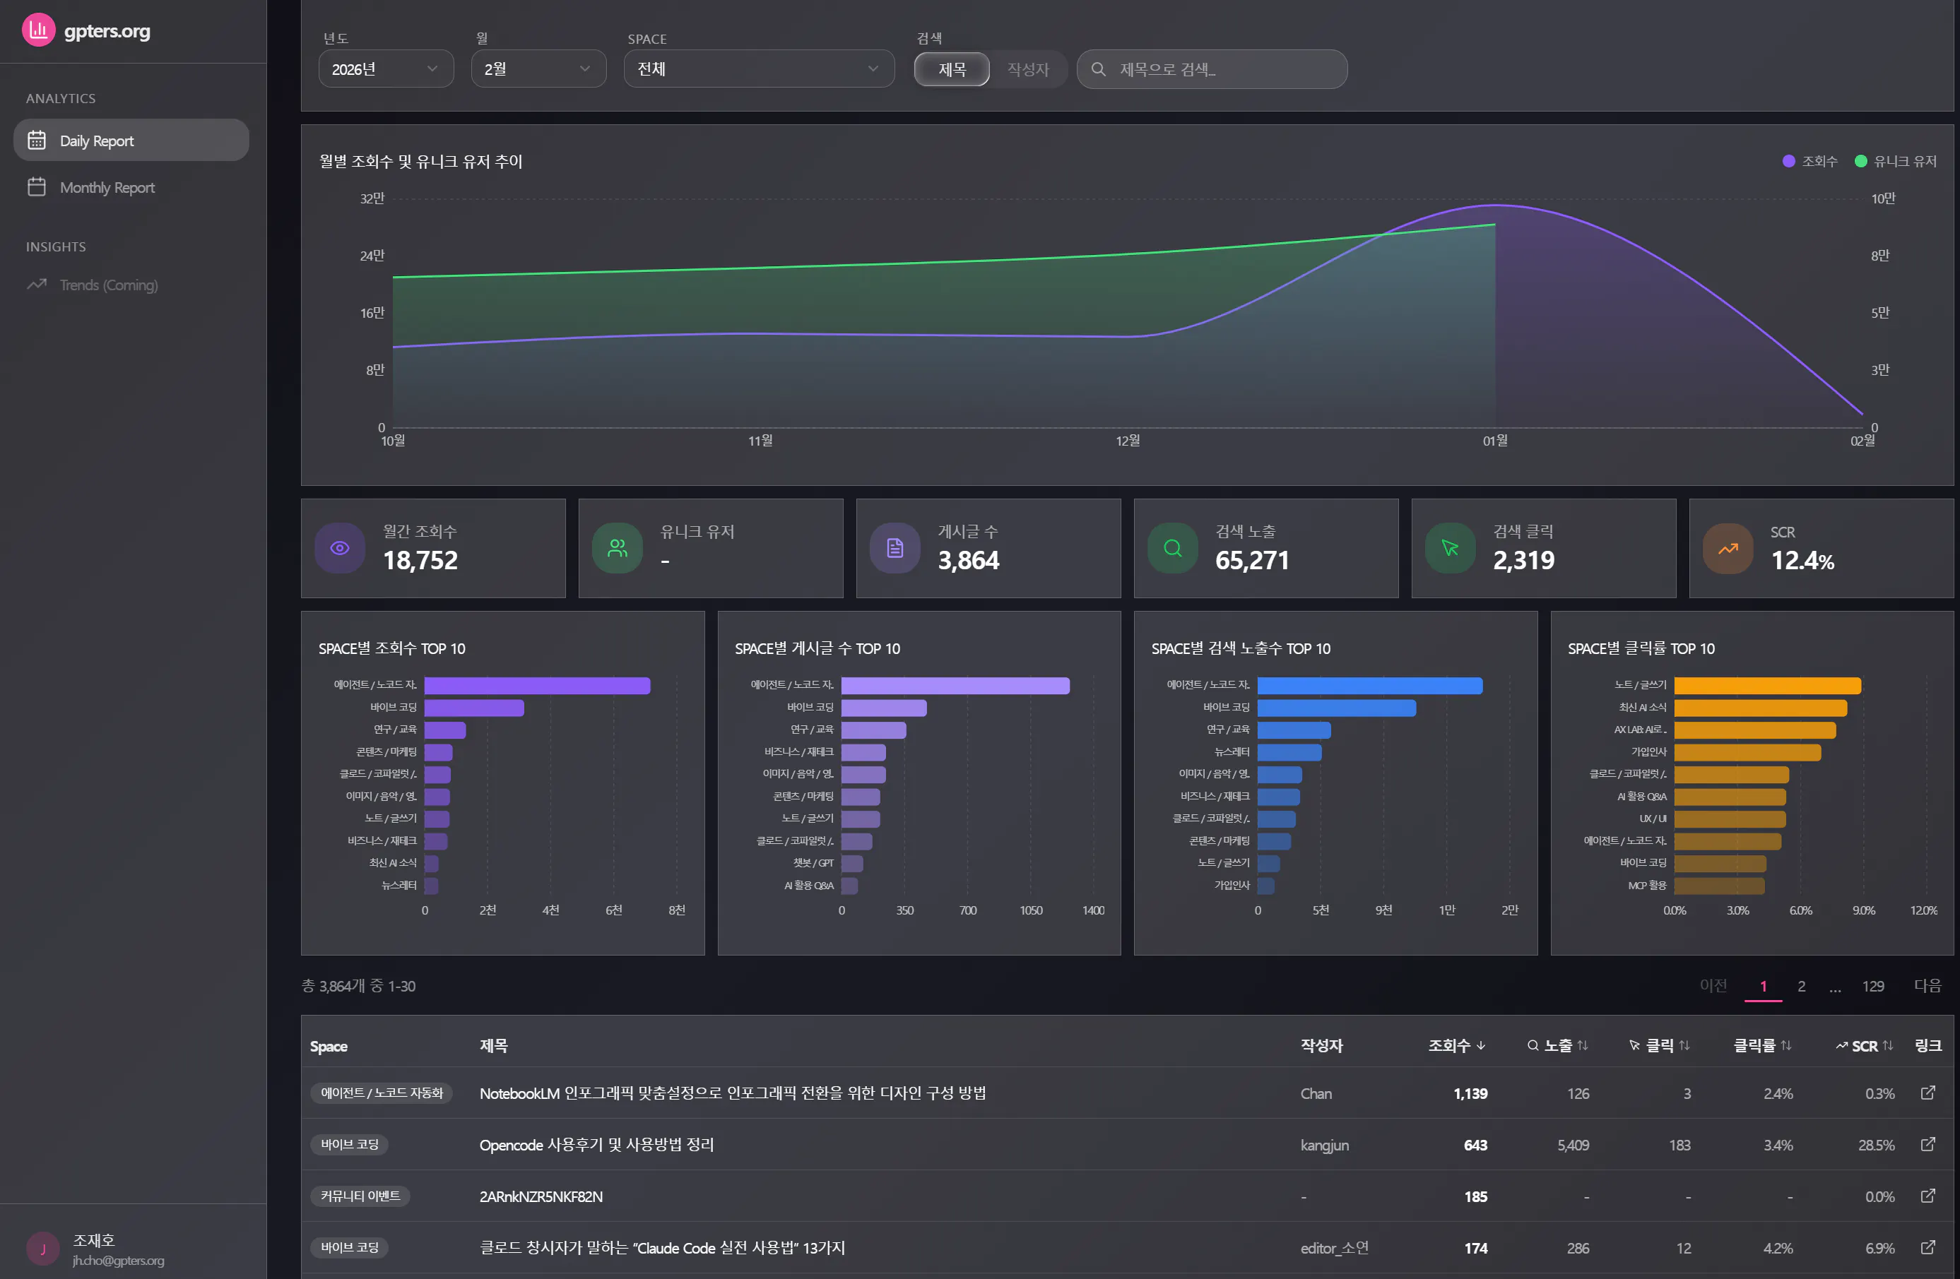This screenshot has height=1279, width=1960.
Task: Open the 년도 dropdown showing 2026년
Action: [385, 69]
